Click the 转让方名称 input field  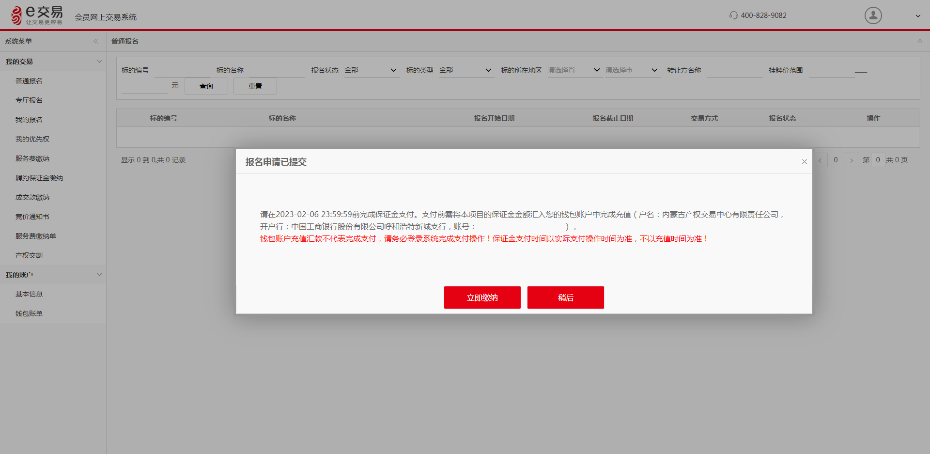click(735, 70)
